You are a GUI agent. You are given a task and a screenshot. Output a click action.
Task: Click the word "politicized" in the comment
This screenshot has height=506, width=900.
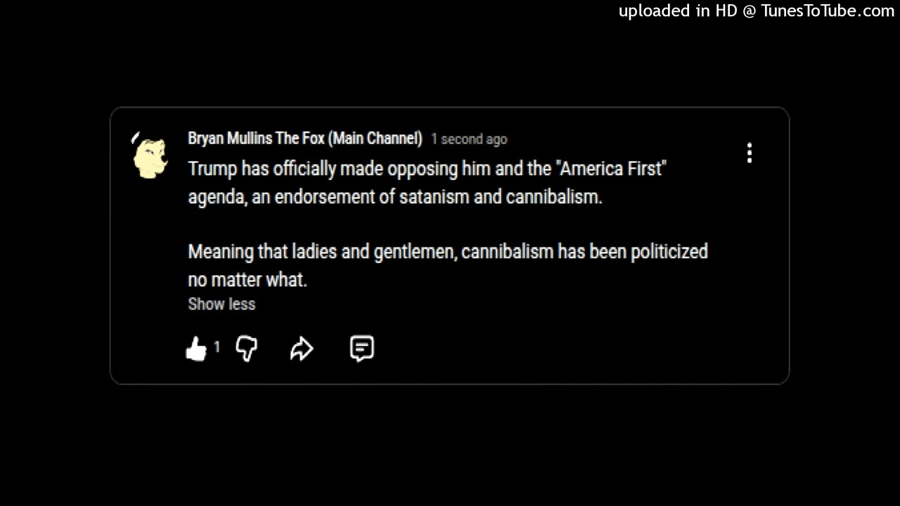click(x=669, y=252)
